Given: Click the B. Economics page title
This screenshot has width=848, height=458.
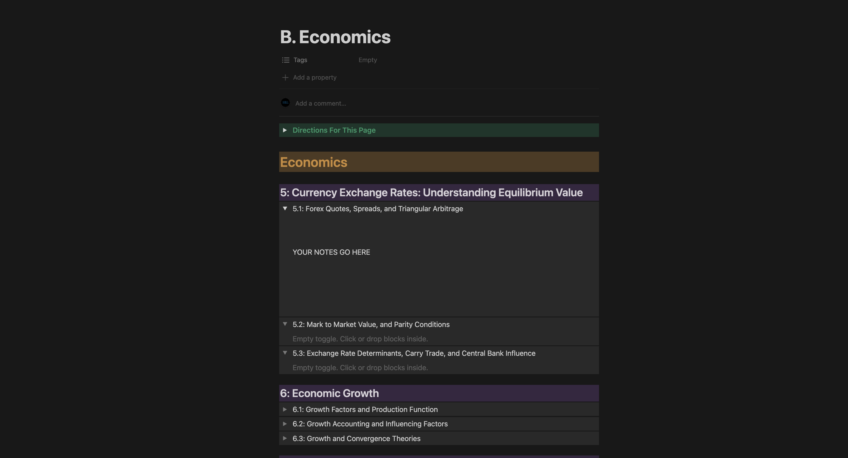Looking at the screenshot, I should tap(335, 37).
